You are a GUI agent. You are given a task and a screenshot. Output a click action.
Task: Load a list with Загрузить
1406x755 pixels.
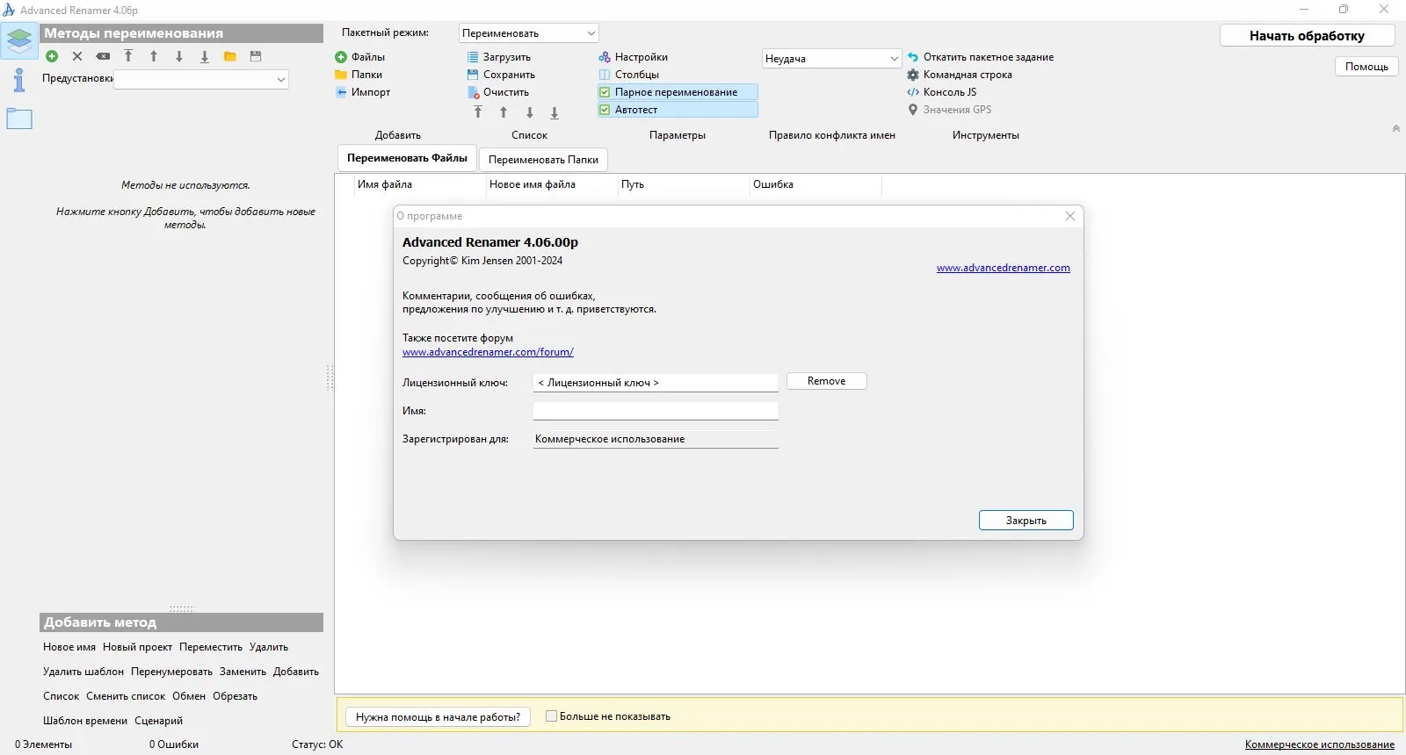click(499, 57)
